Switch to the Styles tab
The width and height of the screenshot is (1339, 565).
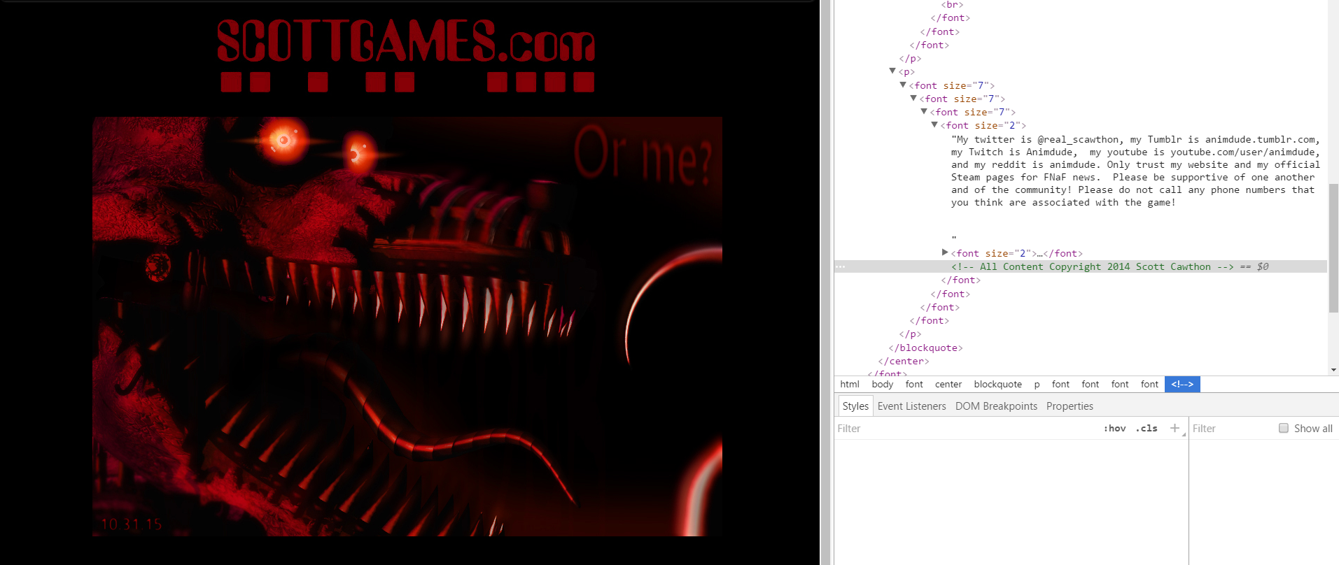(855, 406)
